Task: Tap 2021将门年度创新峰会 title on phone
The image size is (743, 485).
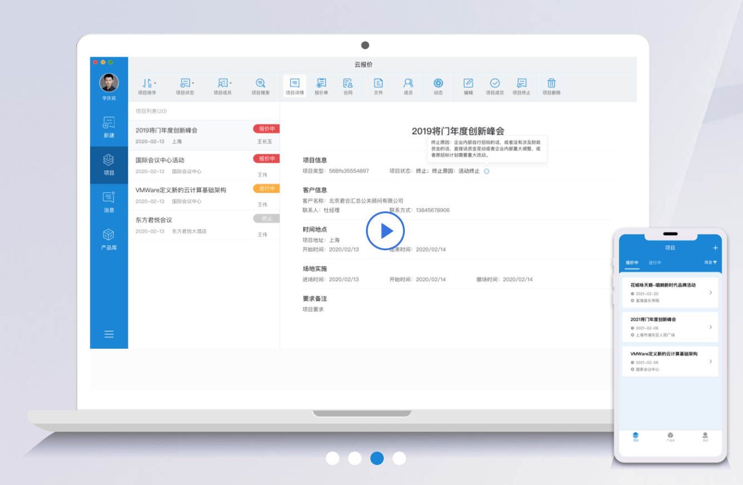Action: [653, 319]
